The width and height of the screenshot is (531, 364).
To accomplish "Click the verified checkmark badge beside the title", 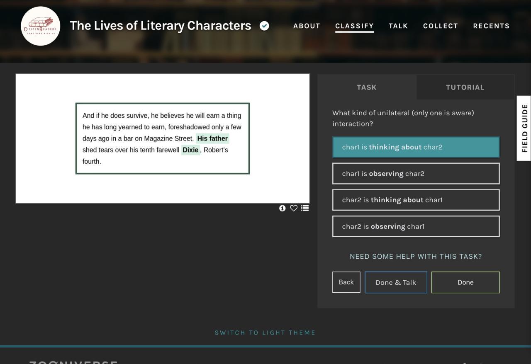I will point(264,26).
